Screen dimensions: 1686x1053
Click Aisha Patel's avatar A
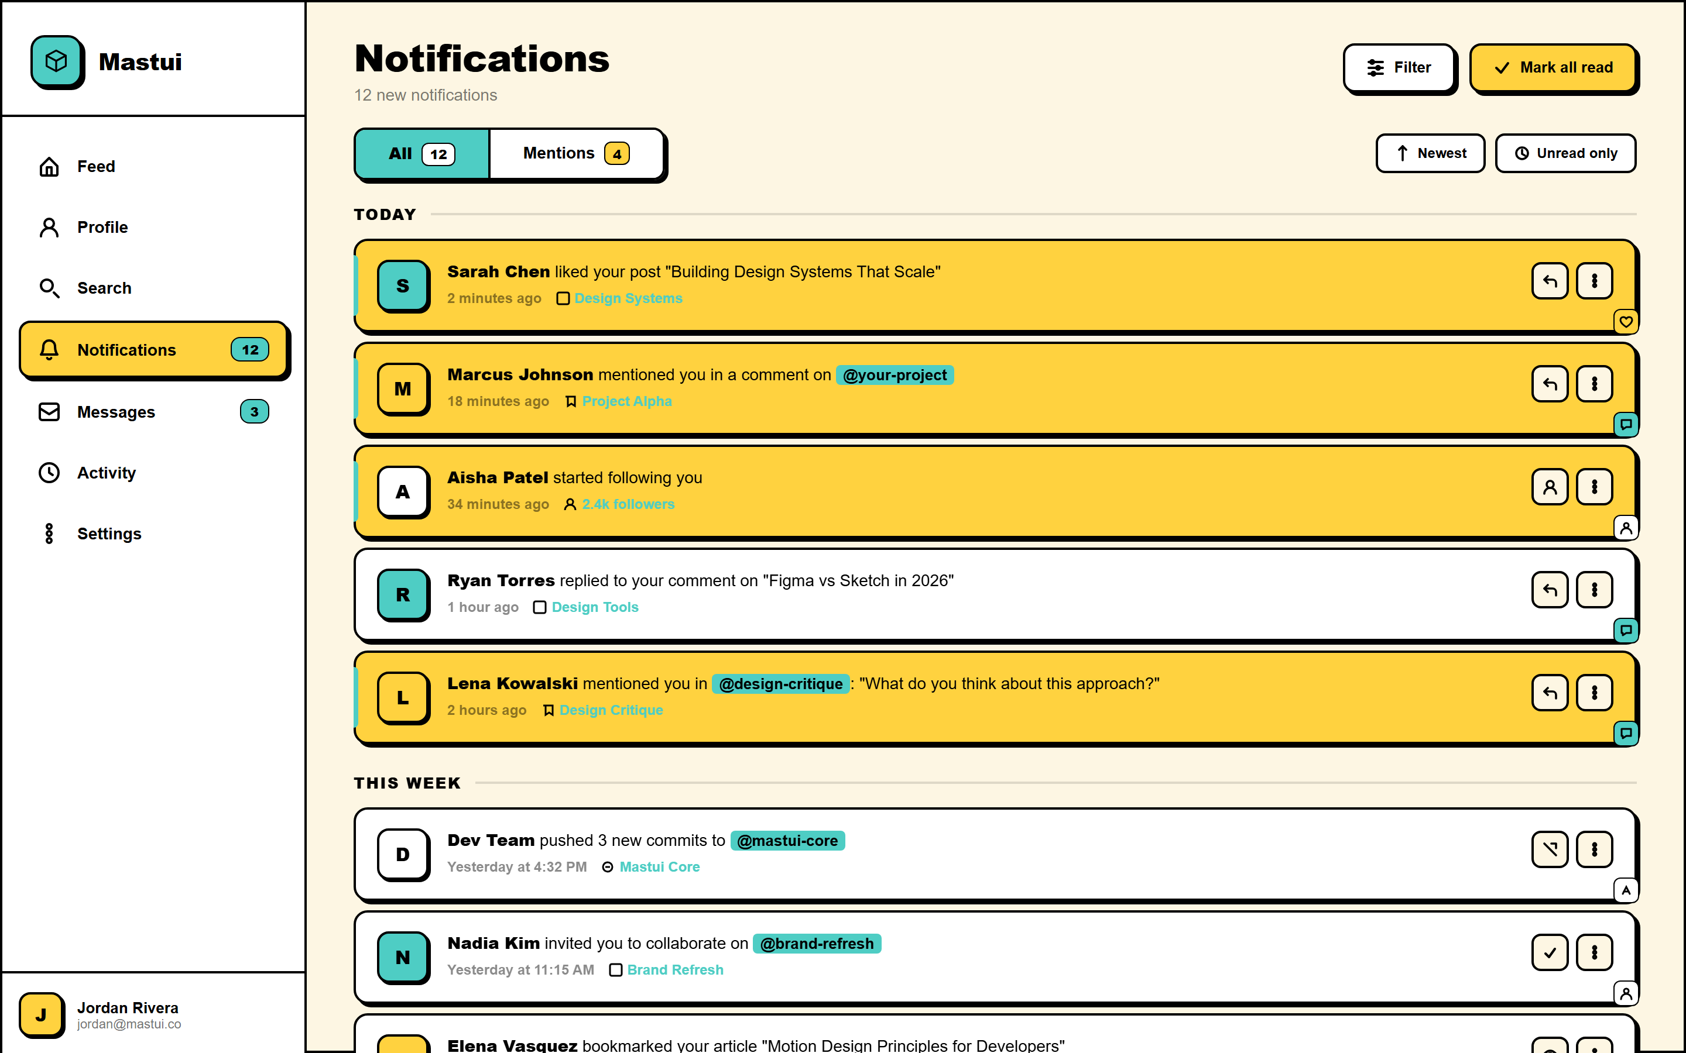click(403, 491)
